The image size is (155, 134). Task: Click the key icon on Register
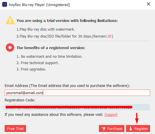pyautogui.click(x=131, y=129)
